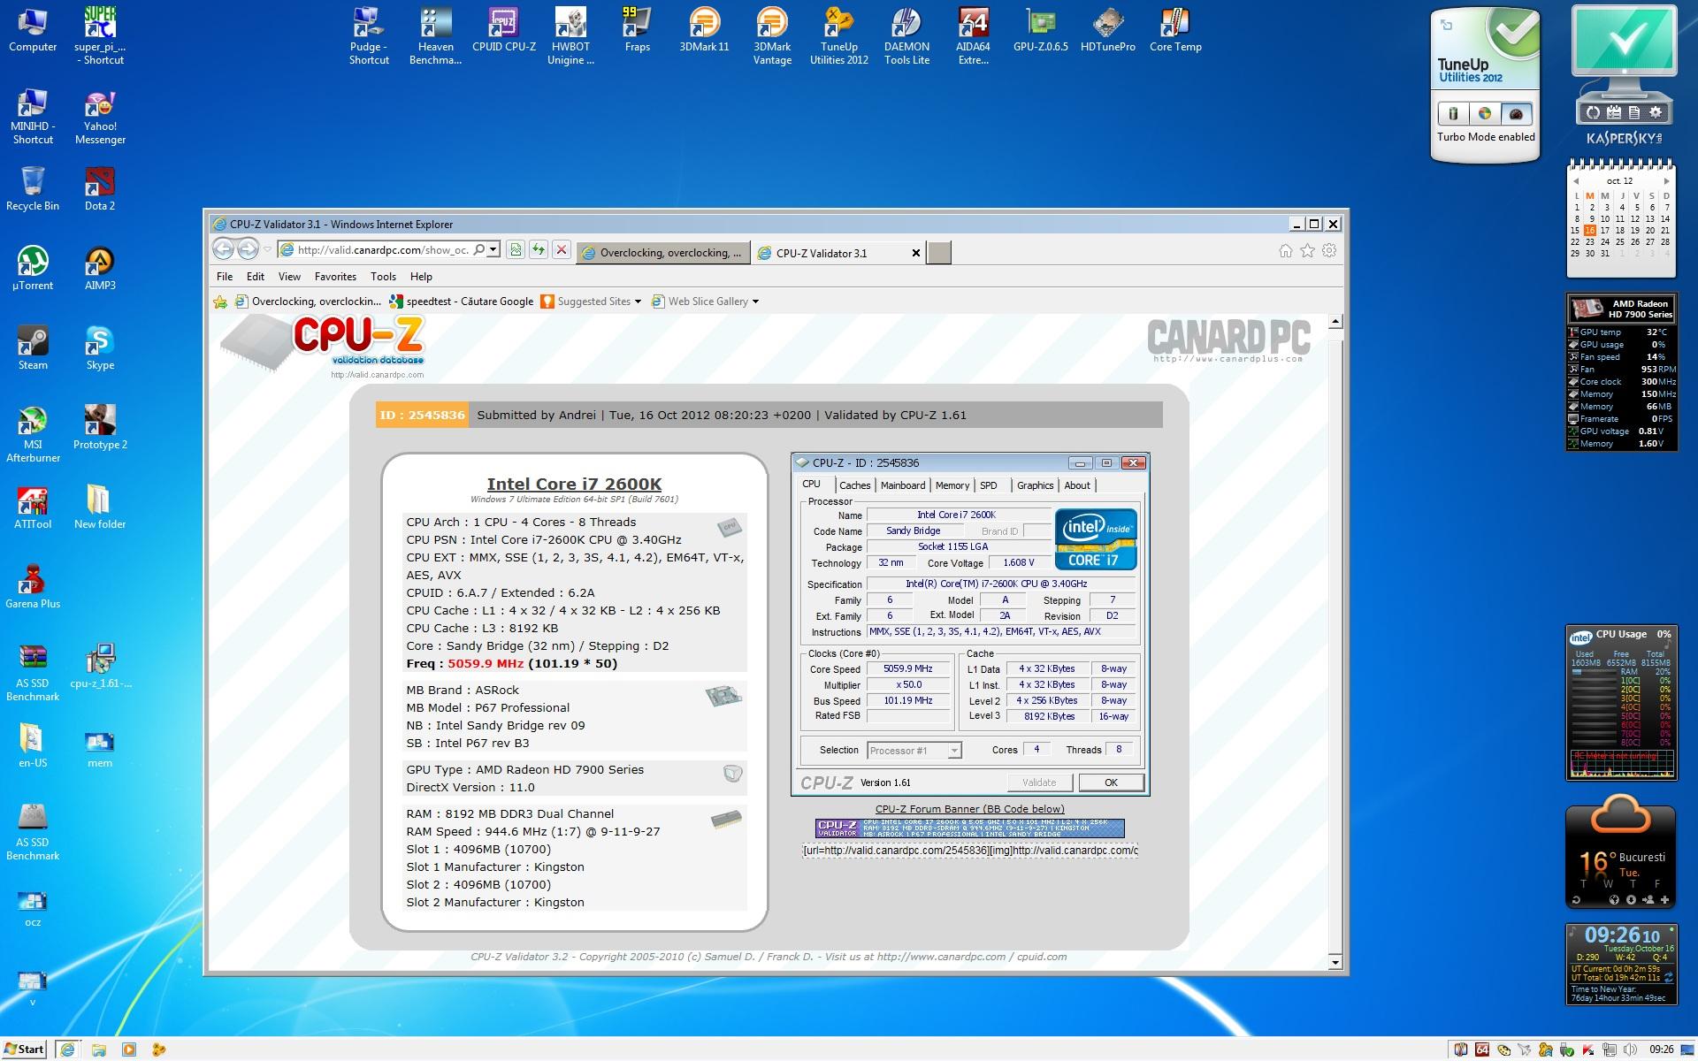Image resolution: width=1698 pixels, height=1061 pixels.
Task: Launch Heaven Benchmark desktop icon
Action: 435,36
